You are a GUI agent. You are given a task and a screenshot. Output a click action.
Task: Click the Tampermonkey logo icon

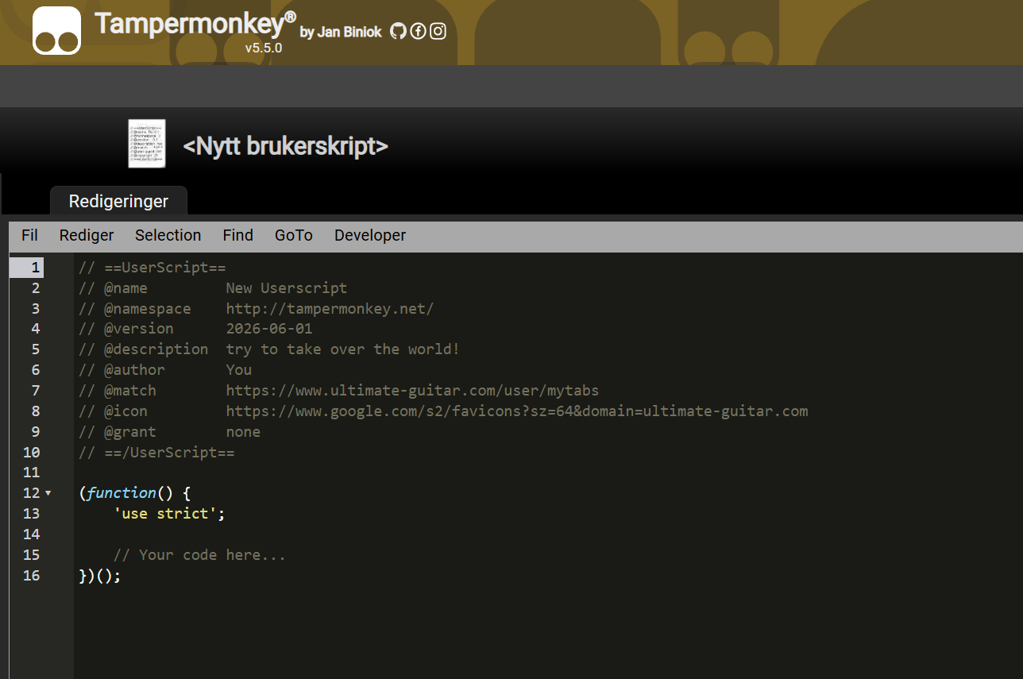56,30
